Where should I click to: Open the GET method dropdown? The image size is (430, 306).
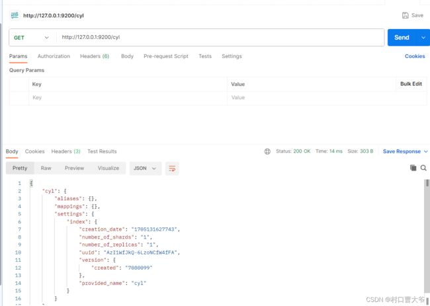(x=31, y=38)
